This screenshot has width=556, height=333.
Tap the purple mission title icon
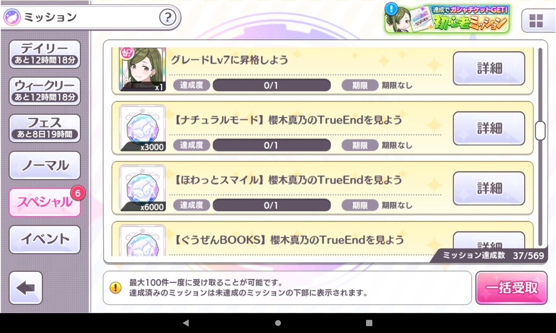click(12, 18)
